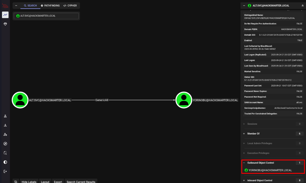Open Group Management diamond icon
306x183 pixels.
tap(5, 24)
